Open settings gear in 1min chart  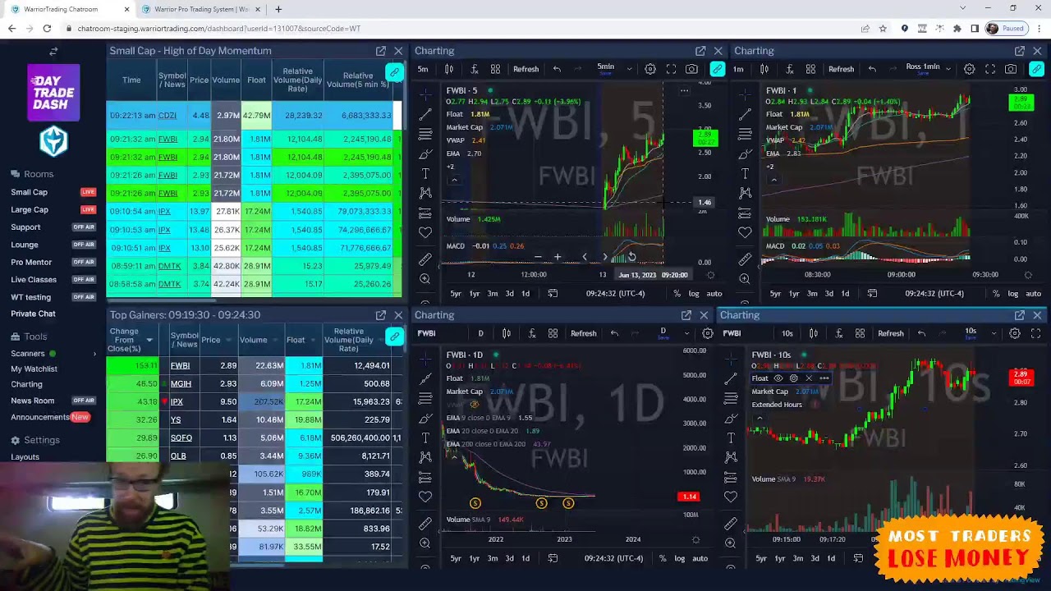pos(969,69)
